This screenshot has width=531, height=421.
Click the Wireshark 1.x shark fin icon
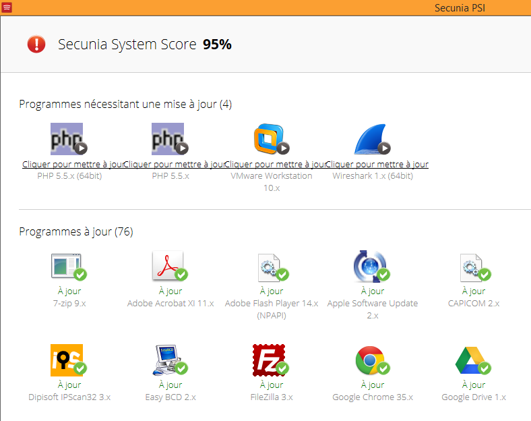tap(371, 139)
